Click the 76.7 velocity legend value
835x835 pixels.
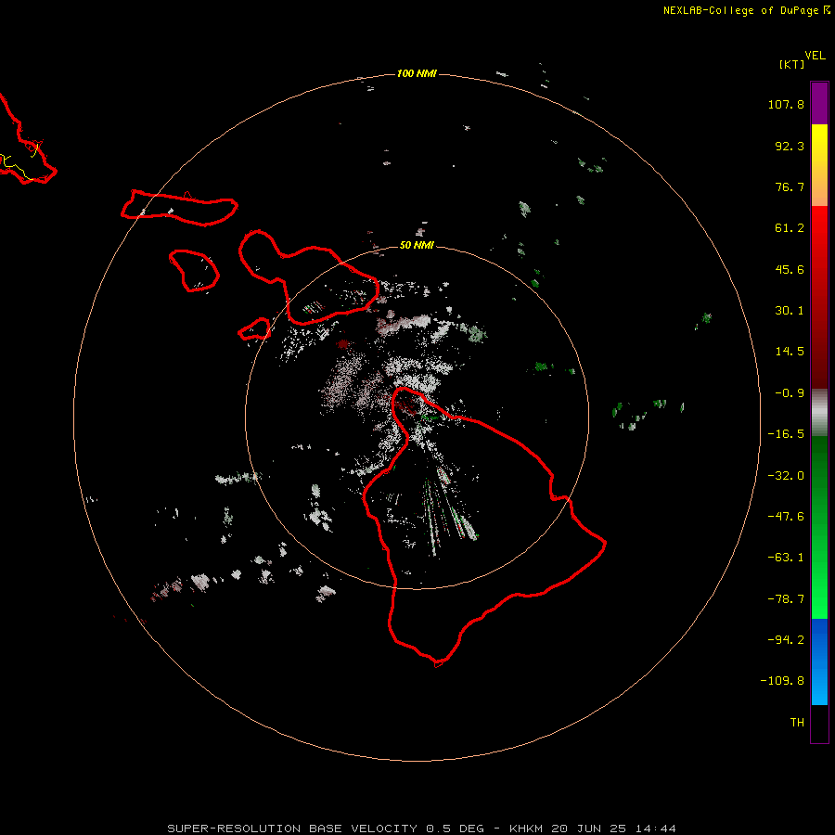[x=790, y=186]
